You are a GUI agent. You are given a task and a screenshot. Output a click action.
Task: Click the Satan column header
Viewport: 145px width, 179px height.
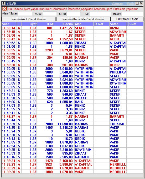point(118,24)
